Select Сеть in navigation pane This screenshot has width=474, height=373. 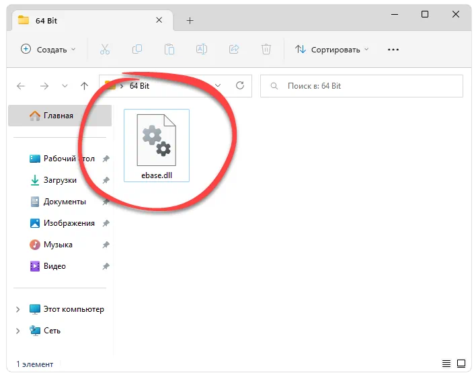[45, 331]
